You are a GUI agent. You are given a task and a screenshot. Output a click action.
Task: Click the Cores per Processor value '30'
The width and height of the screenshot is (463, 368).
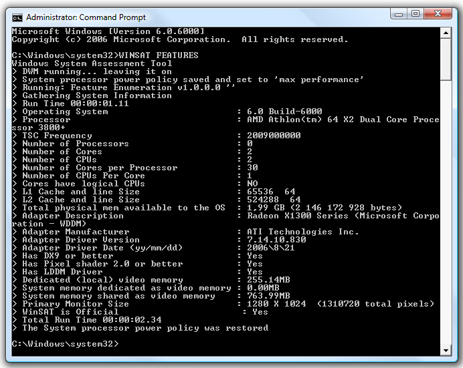click(x=252, y=168)
